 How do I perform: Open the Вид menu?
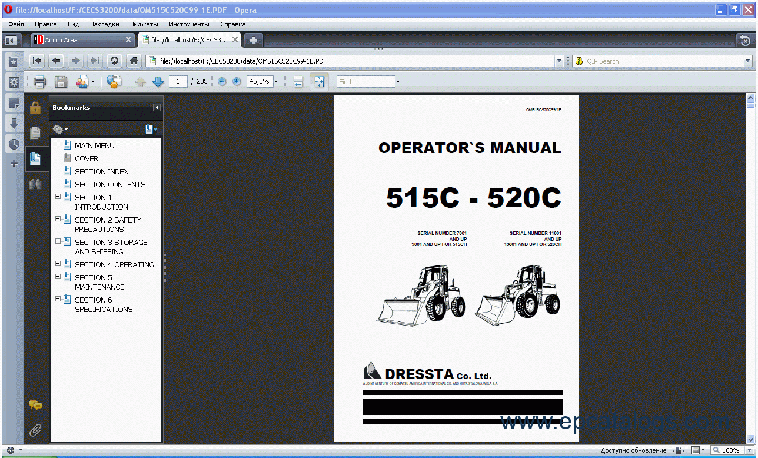[x=73, y=24]
